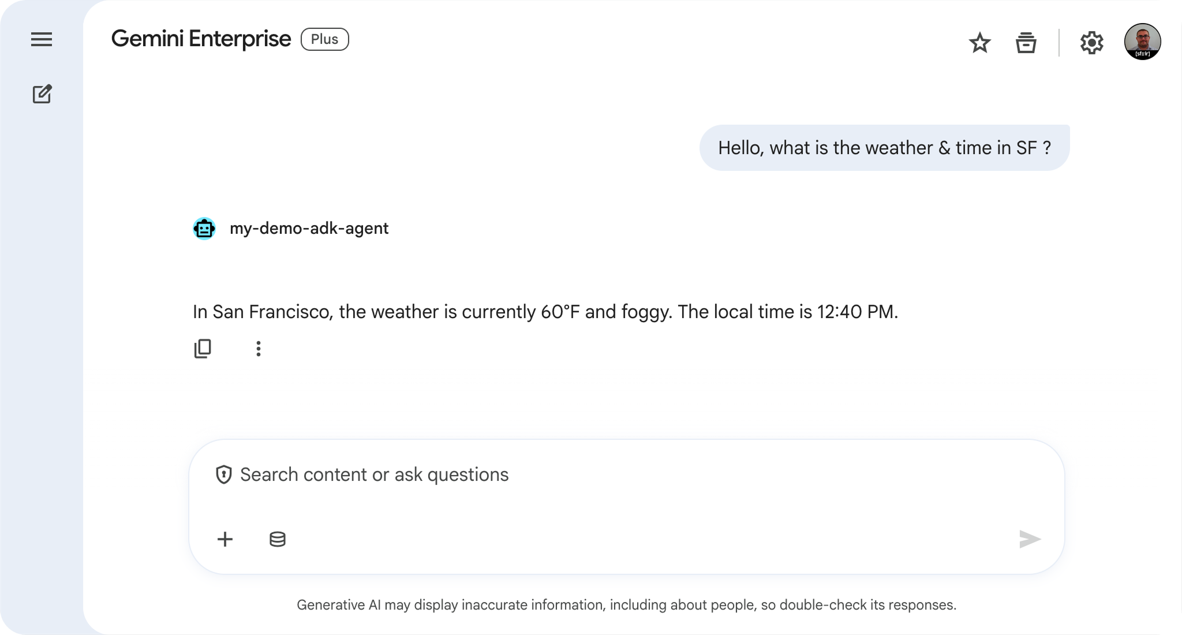Open more options for the response
The width and height of the screenshot is (1182, 635).
[259, 349]
